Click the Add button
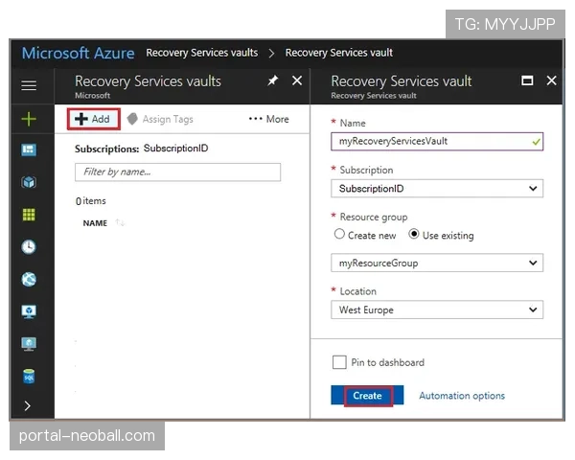Viewport: 575px width, 460px height. click(x=93, y=119)
